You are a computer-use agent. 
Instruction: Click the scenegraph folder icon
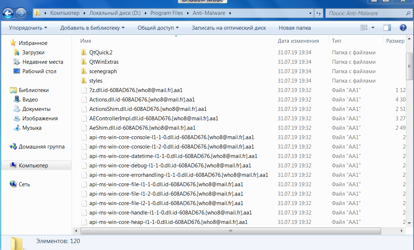84,71
